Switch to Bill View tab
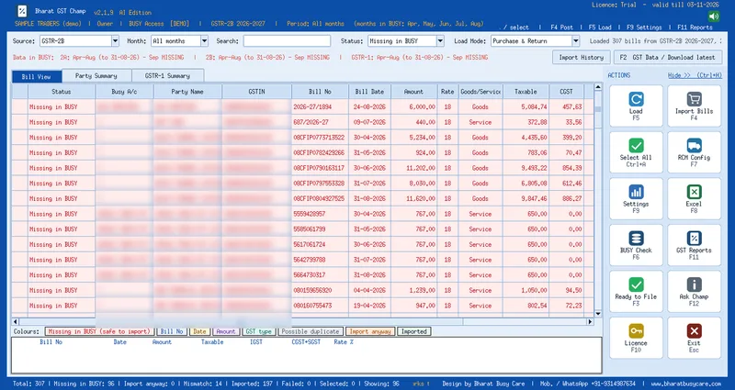 [x=37, y=76]
